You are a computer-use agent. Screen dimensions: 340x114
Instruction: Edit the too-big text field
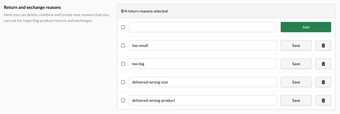coord(203,64)
